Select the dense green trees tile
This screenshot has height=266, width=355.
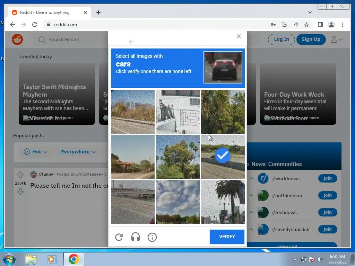(223, 112)
